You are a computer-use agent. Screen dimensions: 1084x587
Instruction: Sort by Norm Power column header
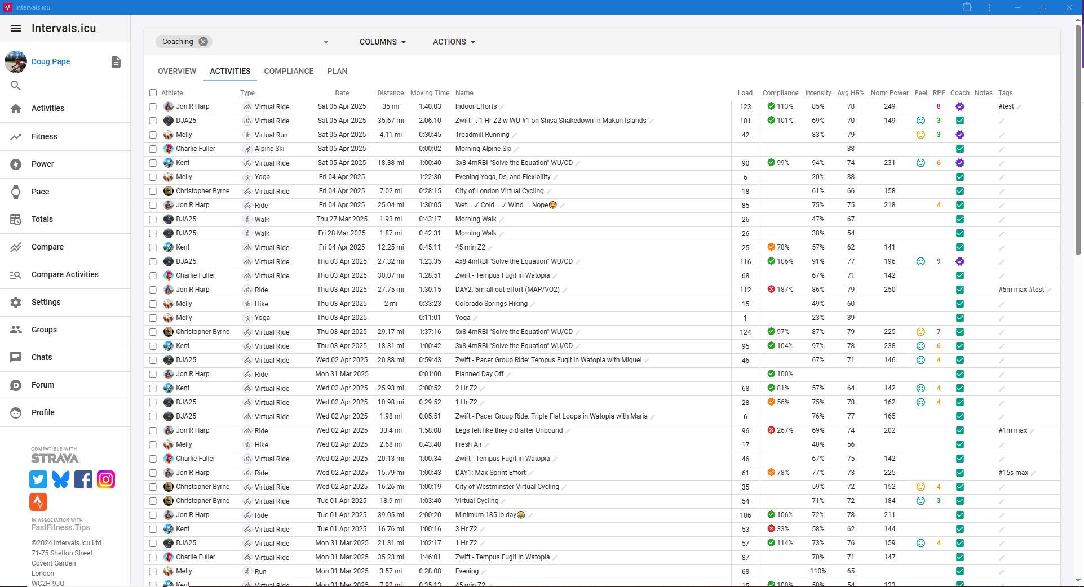(x=889, y=93)
